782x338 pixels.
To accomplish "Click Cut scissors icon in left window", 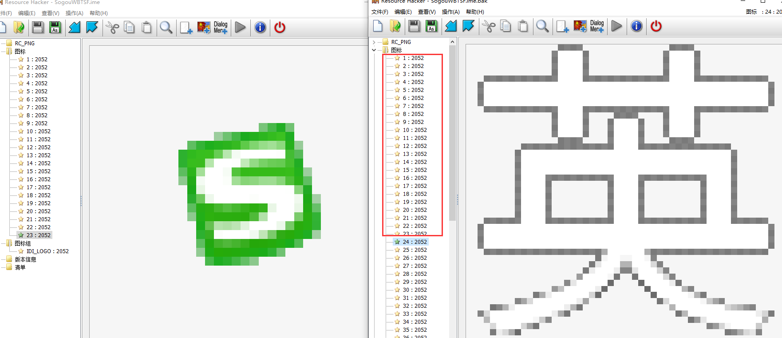I will (113, 28).
